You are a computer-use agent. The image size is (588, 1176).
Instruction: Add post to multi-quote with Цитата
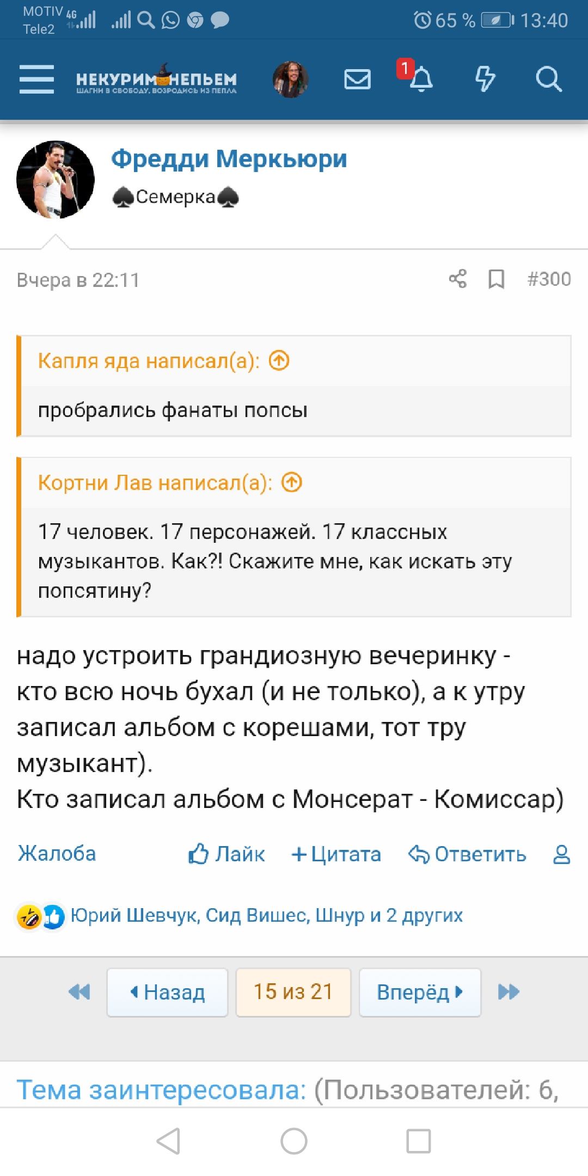click(336, 854)
